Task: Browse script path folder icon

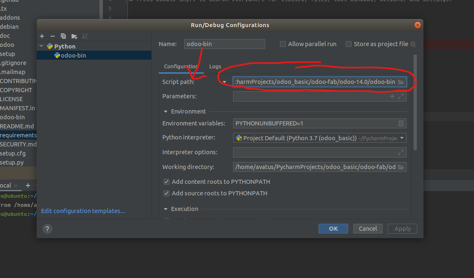Action: pos(401,82)
